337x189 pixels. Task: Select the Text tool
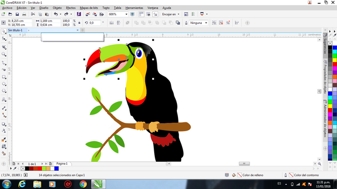4,100
